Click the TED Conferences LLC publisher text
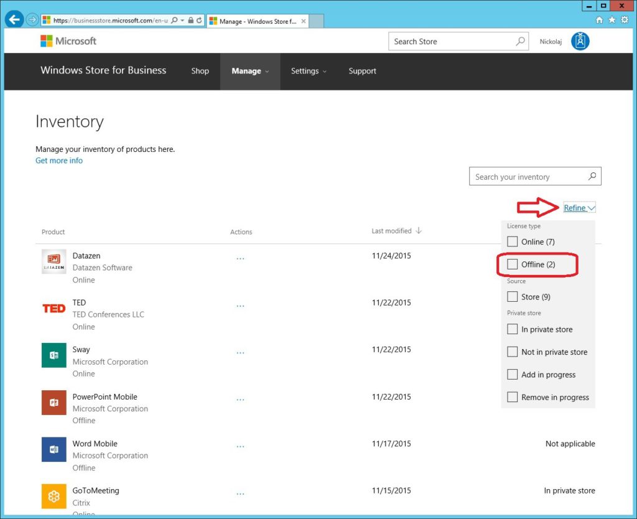Image resolution: width=637 pixels, height=519 pixels. (108, 314)
